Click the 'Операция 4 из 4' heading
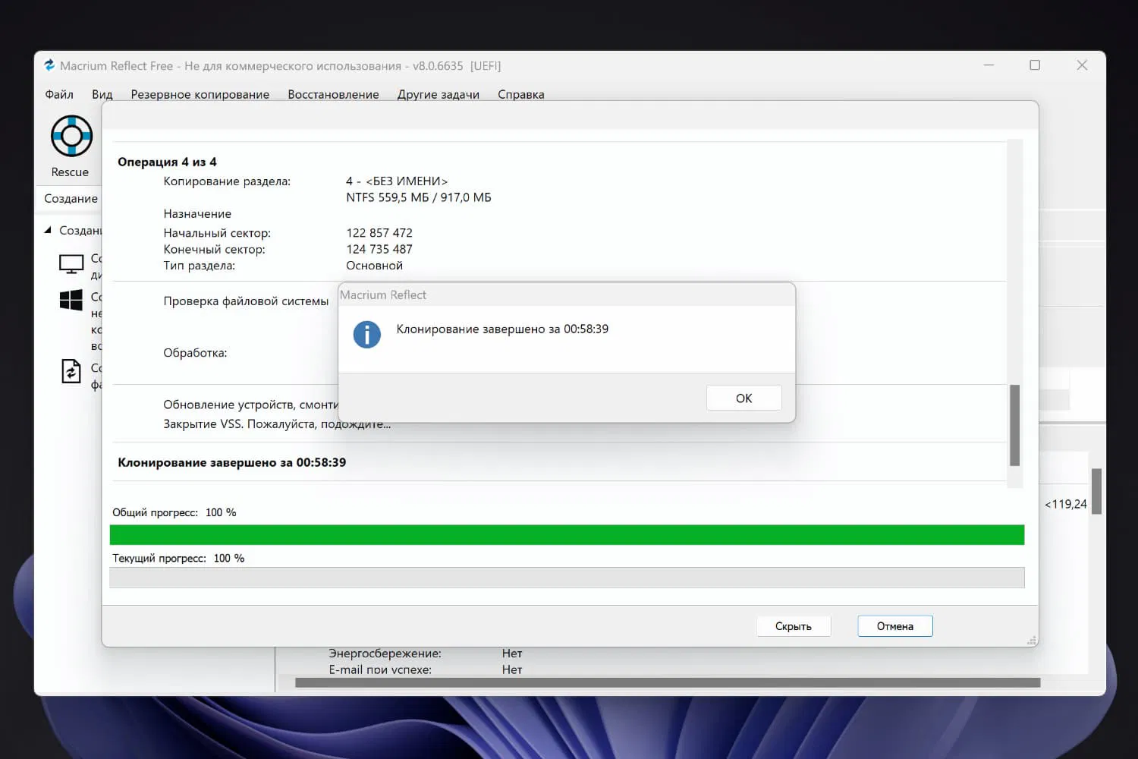Image resolution: width=1138 pixels, height=759 pixels. [167, 162]
